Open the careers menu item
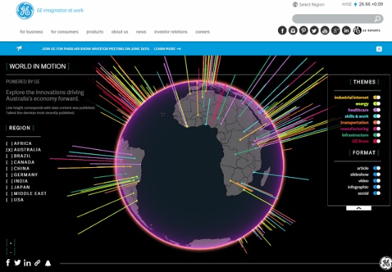This screenshot has height=272, width=392. (202, 32)
